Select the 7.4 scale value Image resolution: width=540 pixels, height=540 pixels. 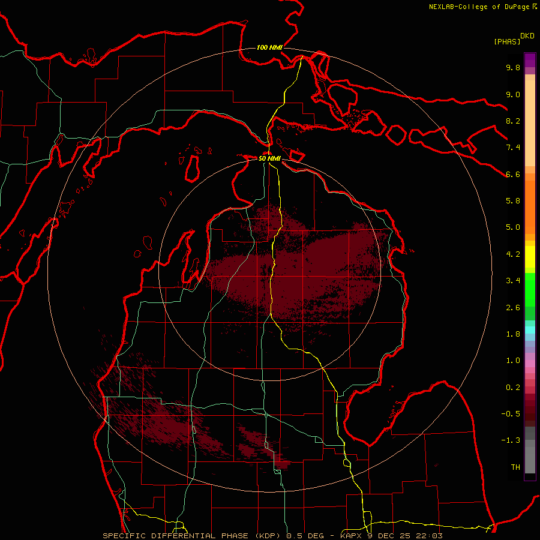[x=513, y=148]
